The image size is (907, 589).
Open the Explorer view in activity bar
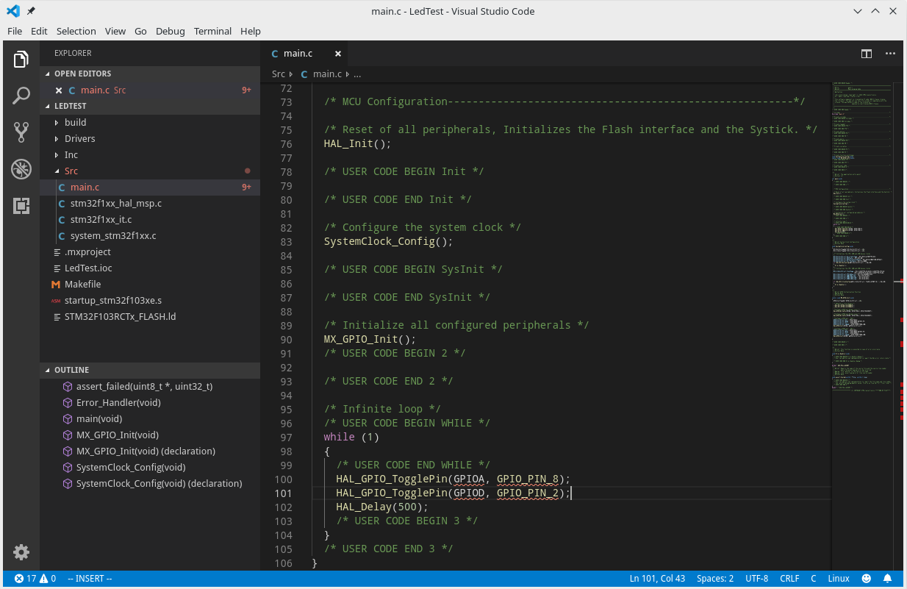tap(21, 60)
